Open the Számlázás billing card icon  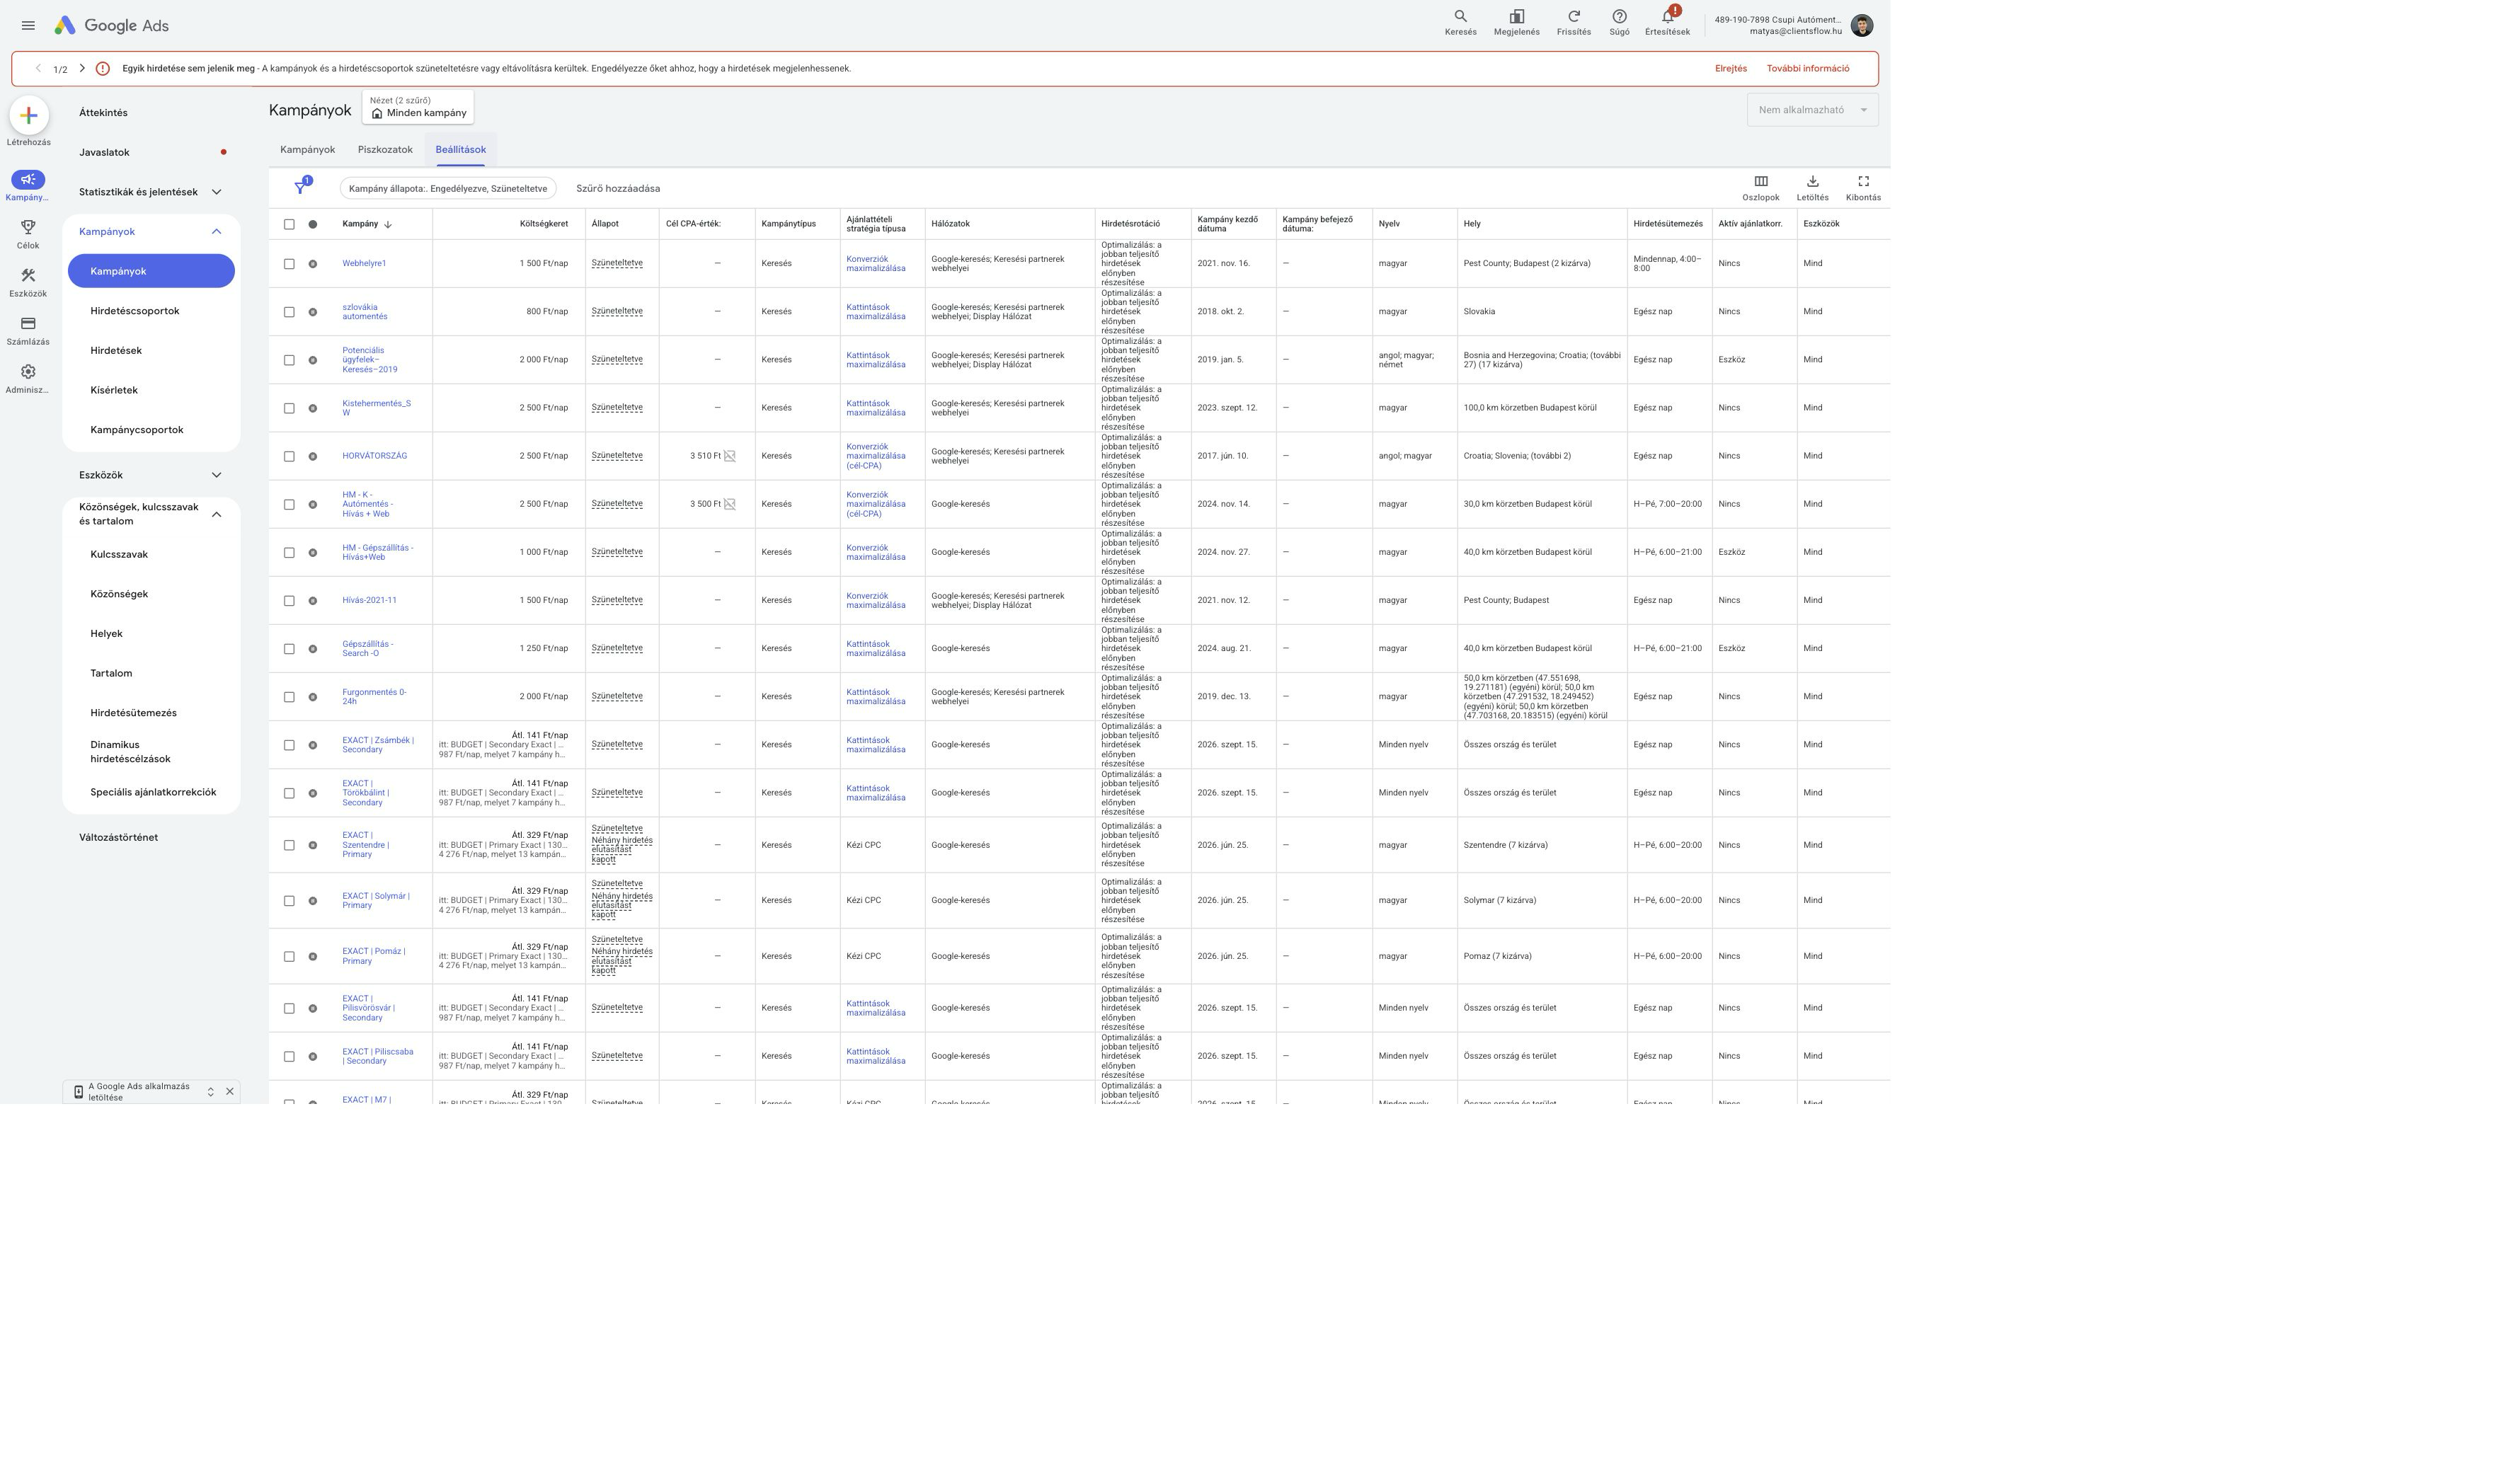coord(28,324)
